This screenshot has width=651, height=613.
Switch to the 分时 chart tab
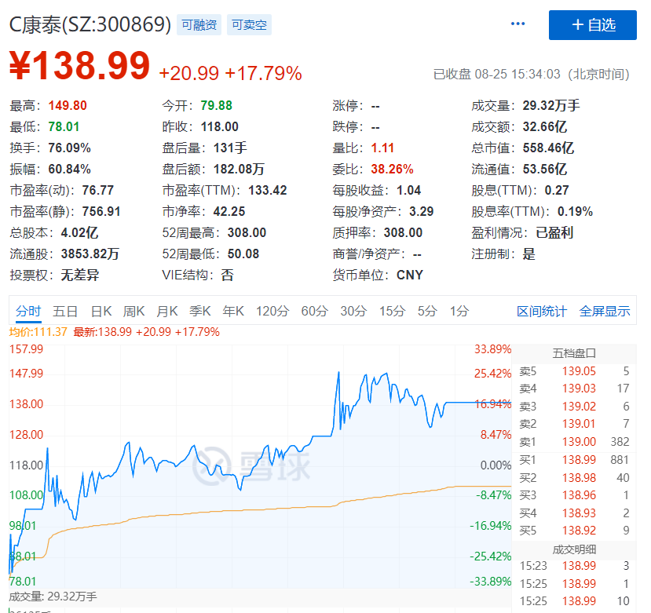tap(28, 311)
